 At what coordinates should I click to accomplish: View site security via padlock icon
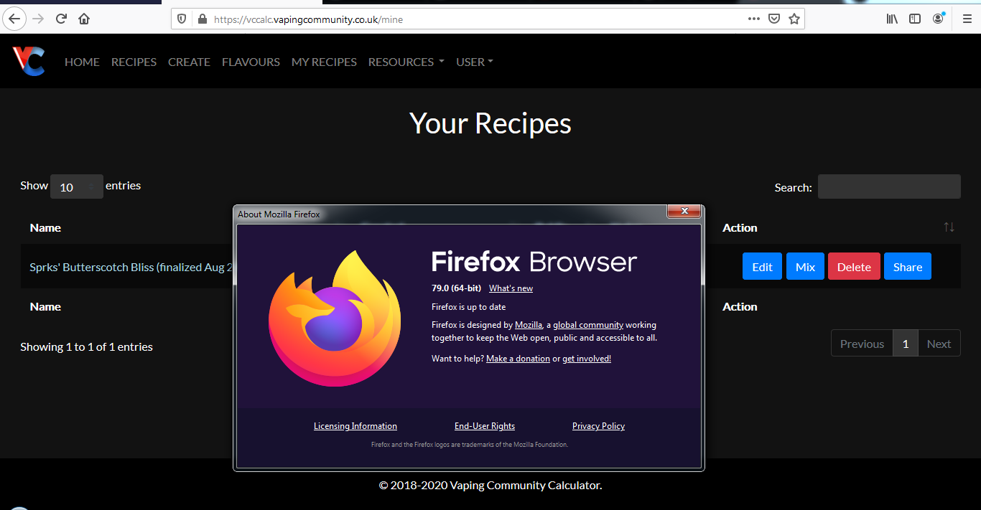202,19
